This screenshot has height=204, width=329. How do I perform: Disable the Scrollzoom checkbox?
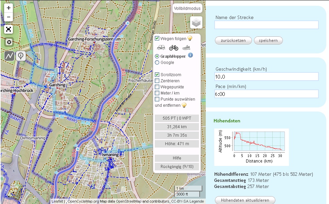(x=157, y=75)
